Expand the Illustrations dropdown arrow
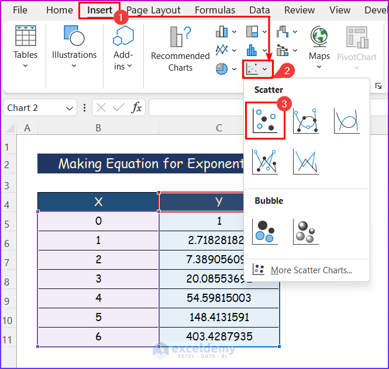The image size is (389, 369). pos(74,66)
